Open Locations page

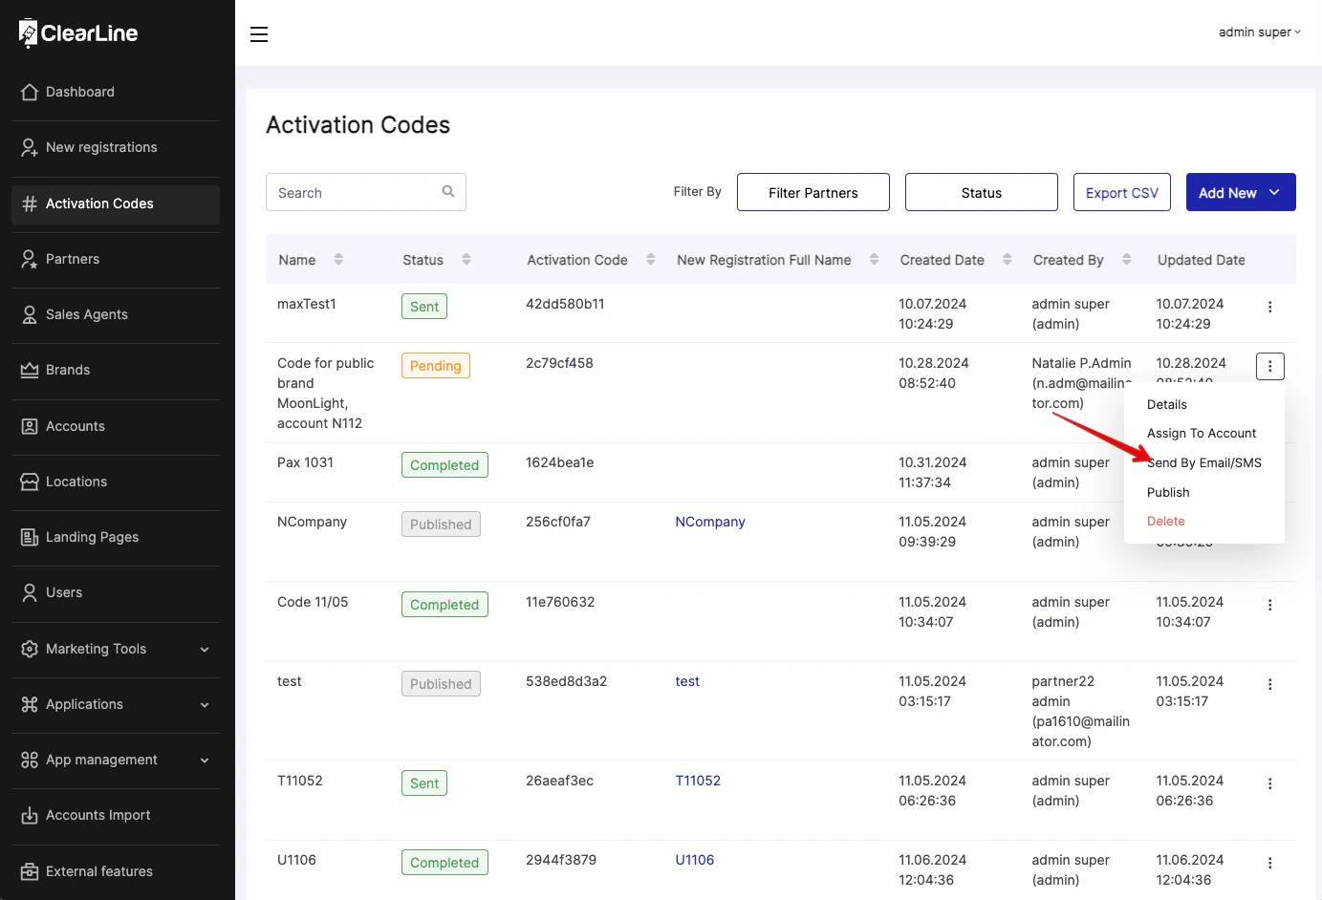tap(116, 482)
